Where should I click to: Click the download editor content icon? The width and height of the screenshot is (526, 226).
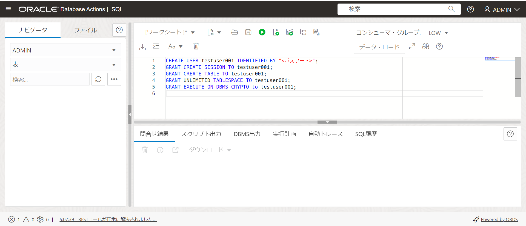point(142,47)
